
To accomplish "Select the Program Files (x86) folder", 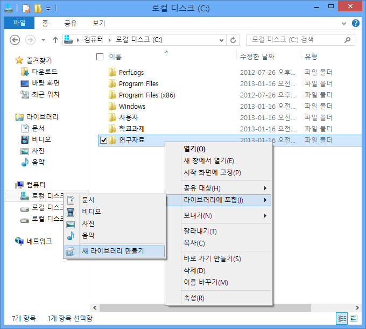I will point(147,95).
